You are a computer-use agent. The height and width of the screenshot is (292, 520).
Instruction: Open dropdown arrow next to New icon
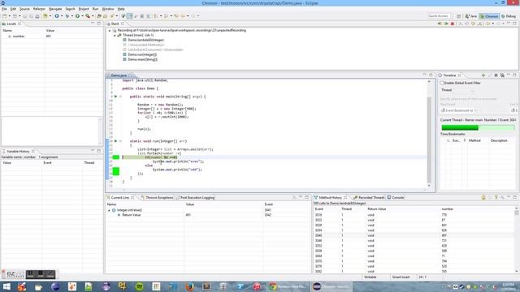pos(9,16)
